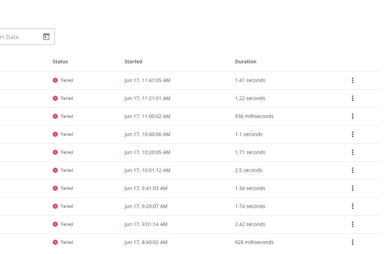The height and width of the screenshot is (254, 384).
Task: Click the Failed label in the 10:01:12 AM row
Action: click(x=67, y=170)
